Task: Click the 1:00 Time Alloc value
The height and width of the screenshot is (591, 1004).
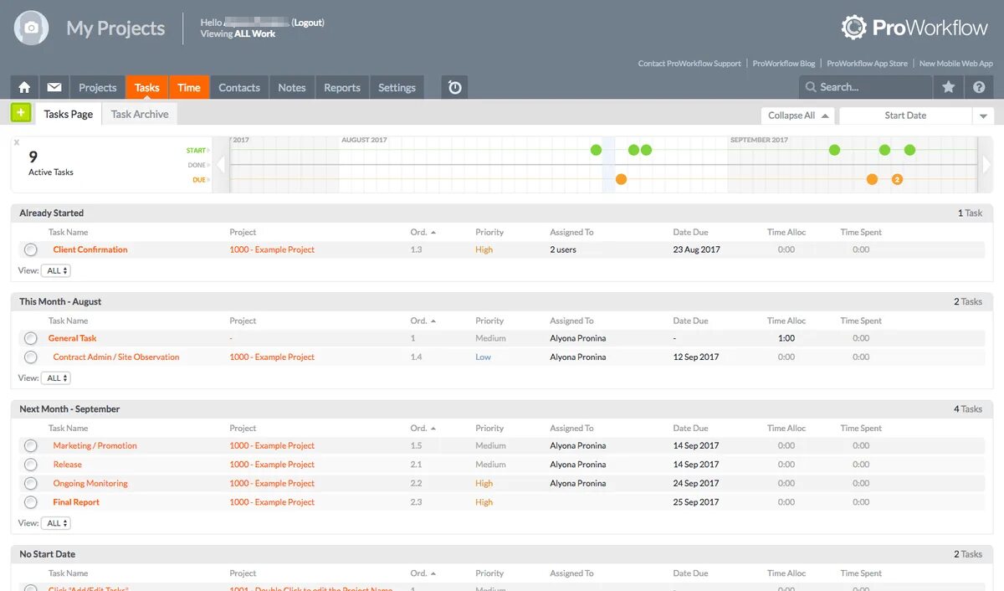Action: [x=786, y=338]
